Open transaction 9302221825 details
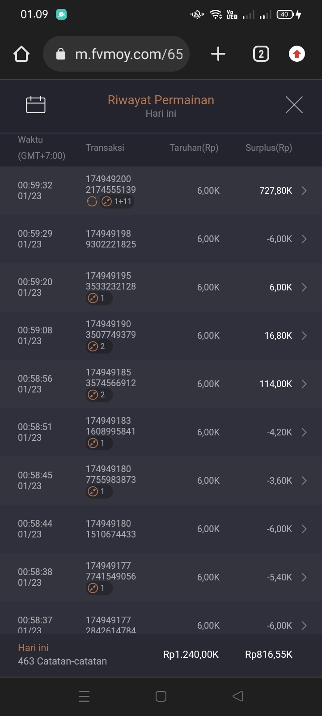The height and width of the screenshot is (716, 322). coord(161,239)
